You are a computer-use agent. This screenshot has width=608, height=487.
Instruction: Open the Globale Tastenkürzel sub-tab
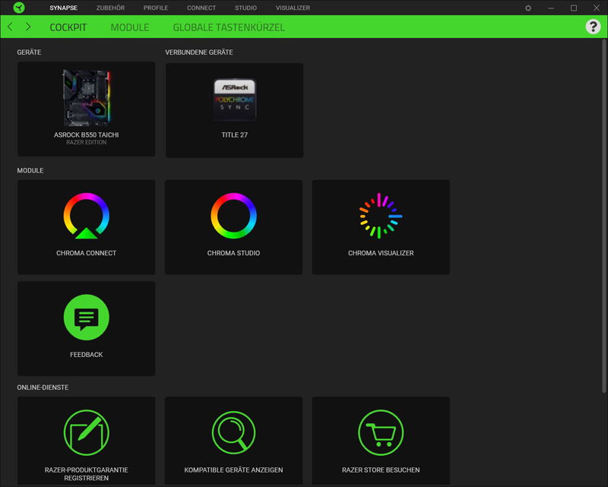click(x=229, y=27)
